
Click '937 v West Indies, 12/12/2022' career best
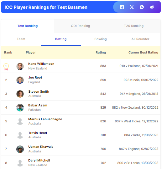[137, 121]
